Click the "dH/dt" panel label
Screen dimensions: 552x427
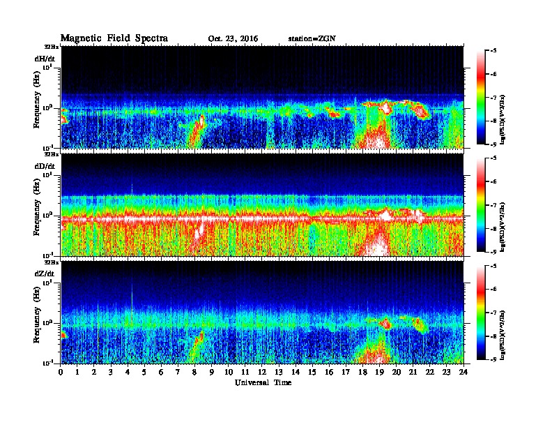point(45,59)
